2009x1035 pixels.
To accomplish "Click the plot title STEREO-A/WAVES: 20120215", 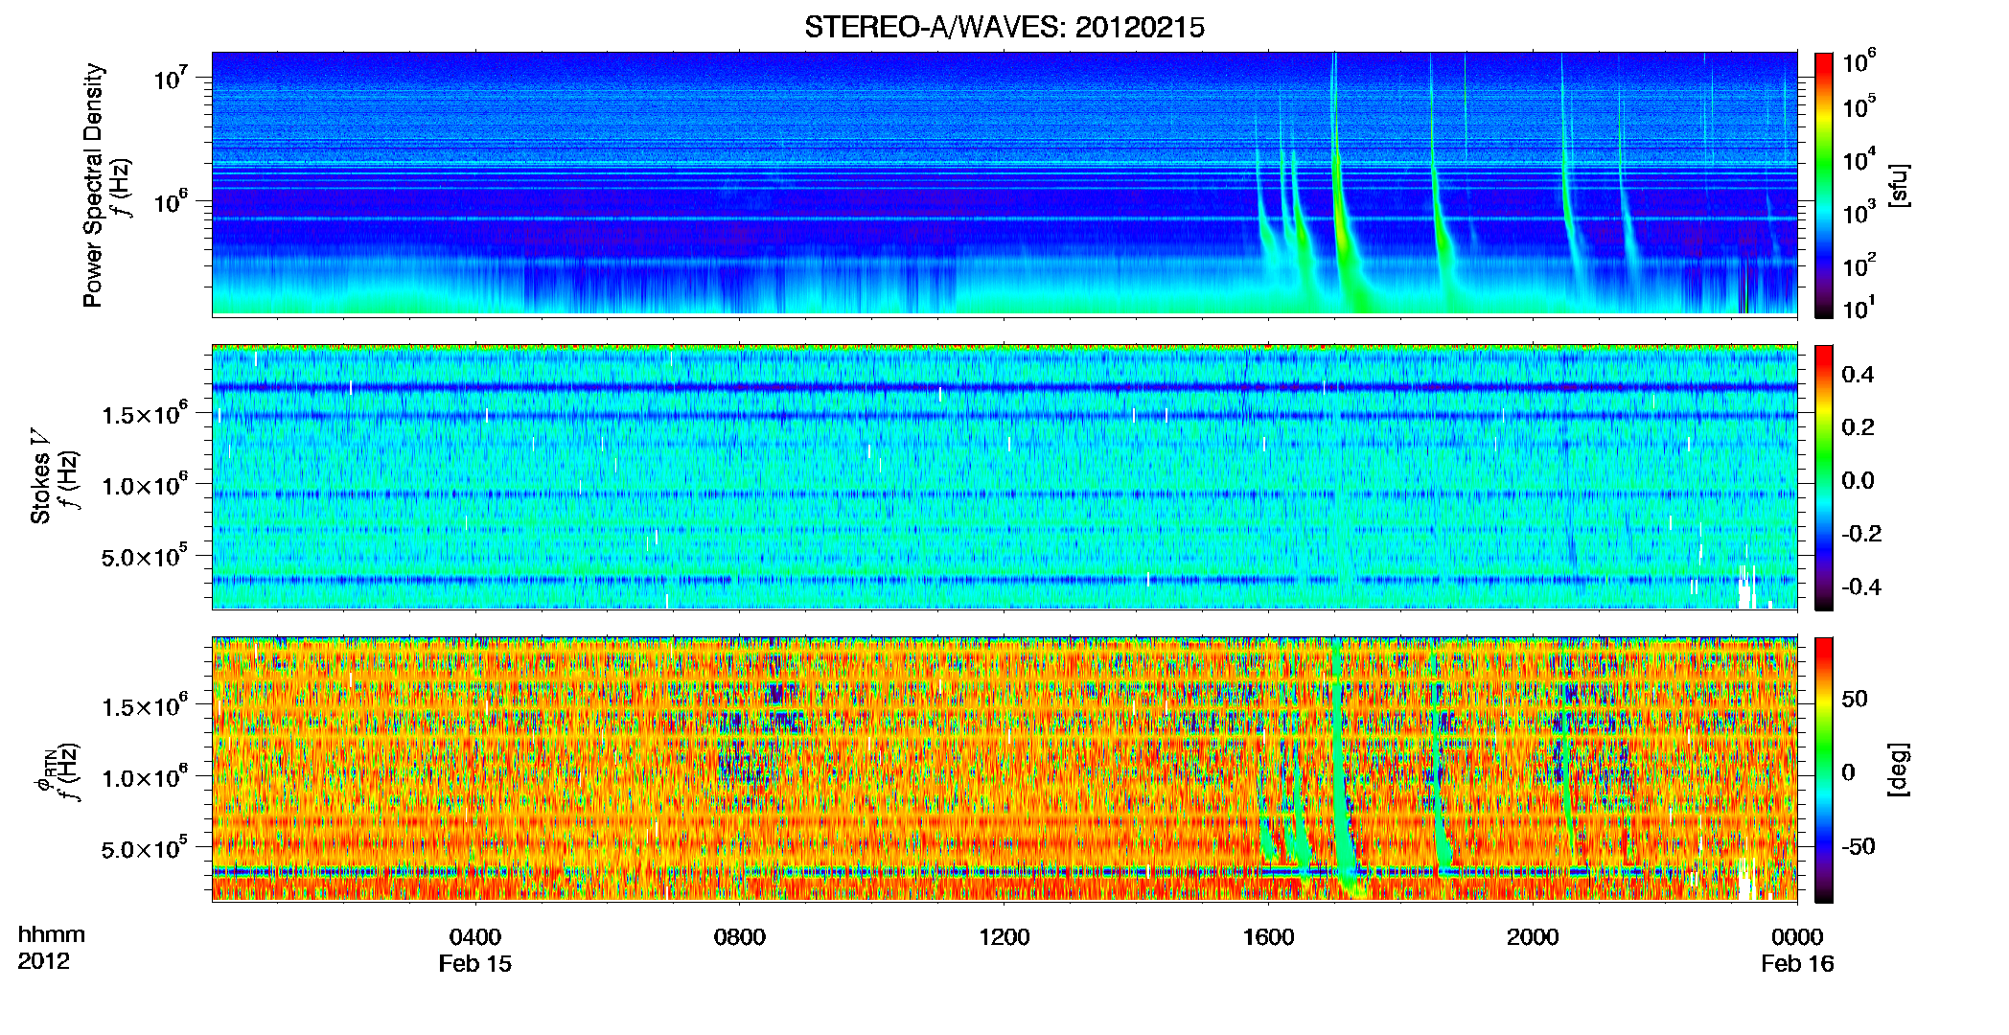I will coord(1004,27).
